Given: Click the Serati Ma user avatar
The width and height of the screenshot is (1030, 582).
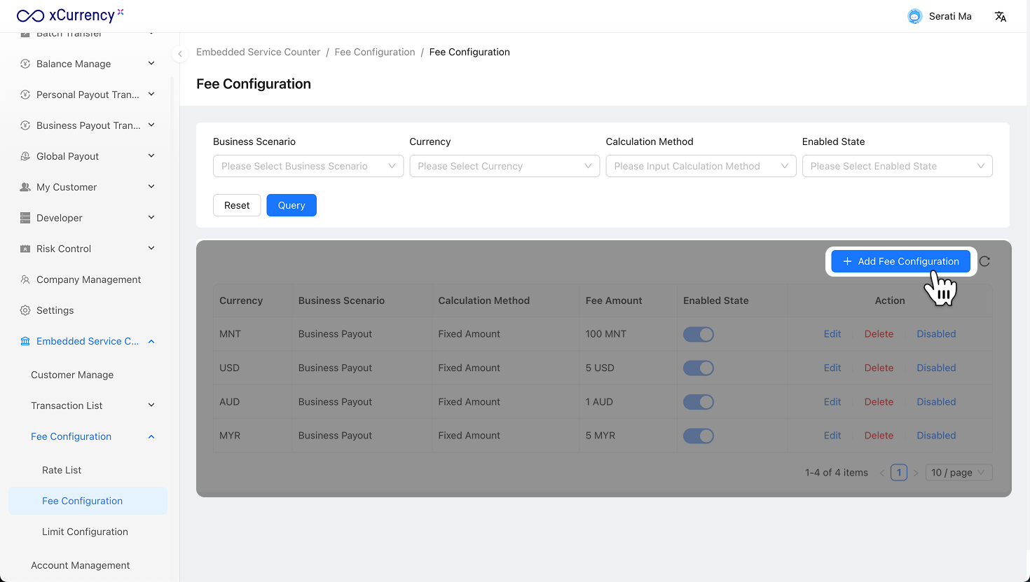Looking at the screenshot, I should (914, 16).
